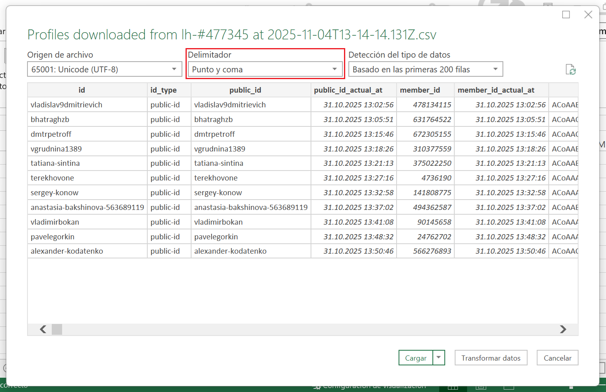Select the public_id_actual_at column header

pos(348,90)
